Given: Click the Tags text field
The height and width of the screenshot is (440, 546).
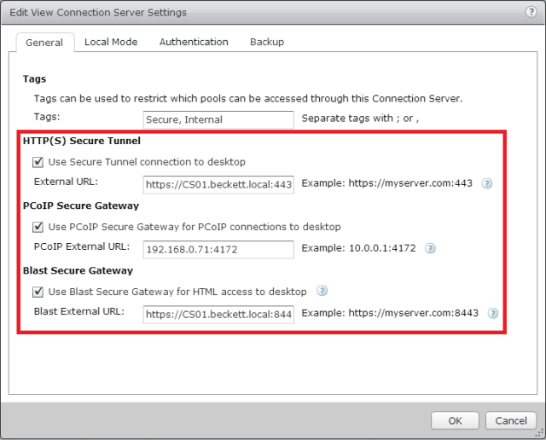Looking at the screenshot, I should coord(218,120).
